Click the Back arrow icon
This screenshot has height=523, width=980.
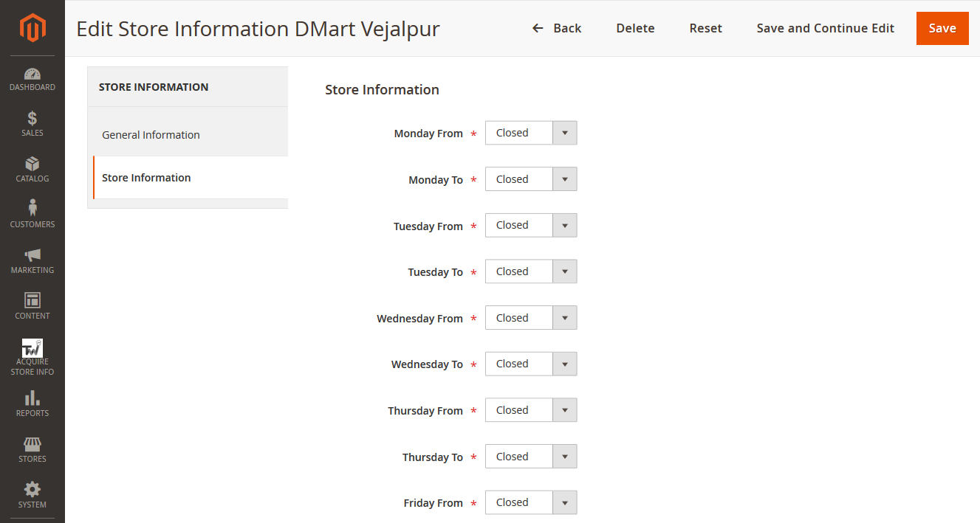tap(538, 29)
